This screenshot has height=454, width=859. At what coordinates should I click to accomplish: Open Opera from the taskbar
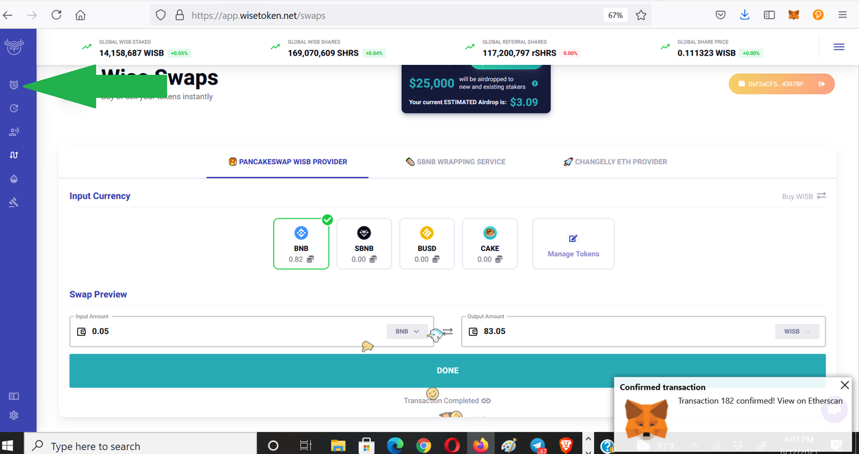pyautogui.click(x=452, y=446)
